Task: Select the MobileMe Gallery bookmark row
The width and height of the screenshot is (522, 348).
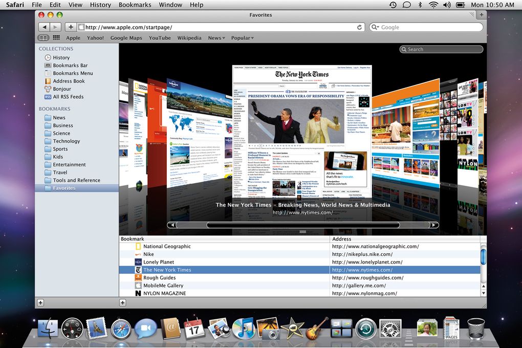Action: pyautogui.click(x=299, y=286)
